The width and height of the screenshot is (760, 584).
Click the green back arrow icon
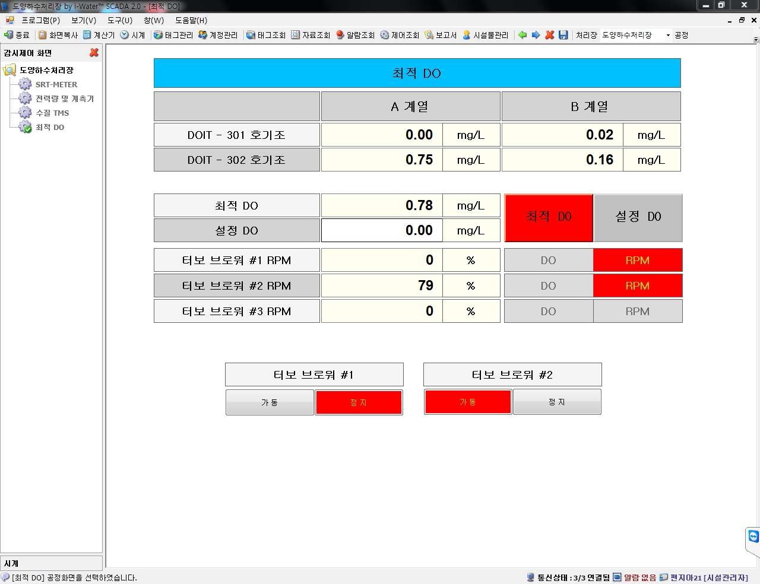522,35
